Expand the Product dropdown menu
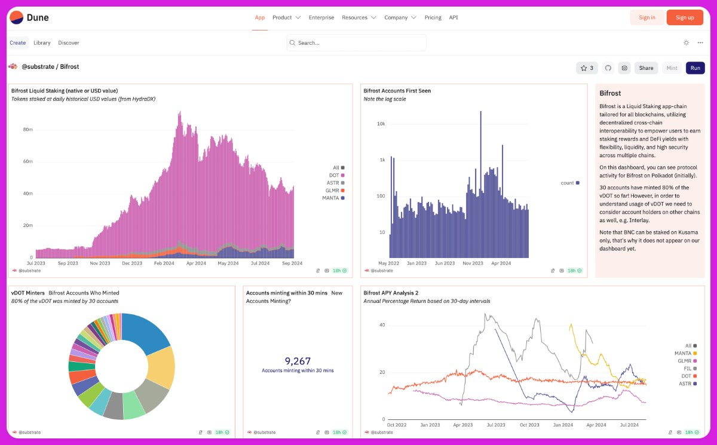Screen dimensions: 717x445 pyautogui.click(x=286, y=17)
